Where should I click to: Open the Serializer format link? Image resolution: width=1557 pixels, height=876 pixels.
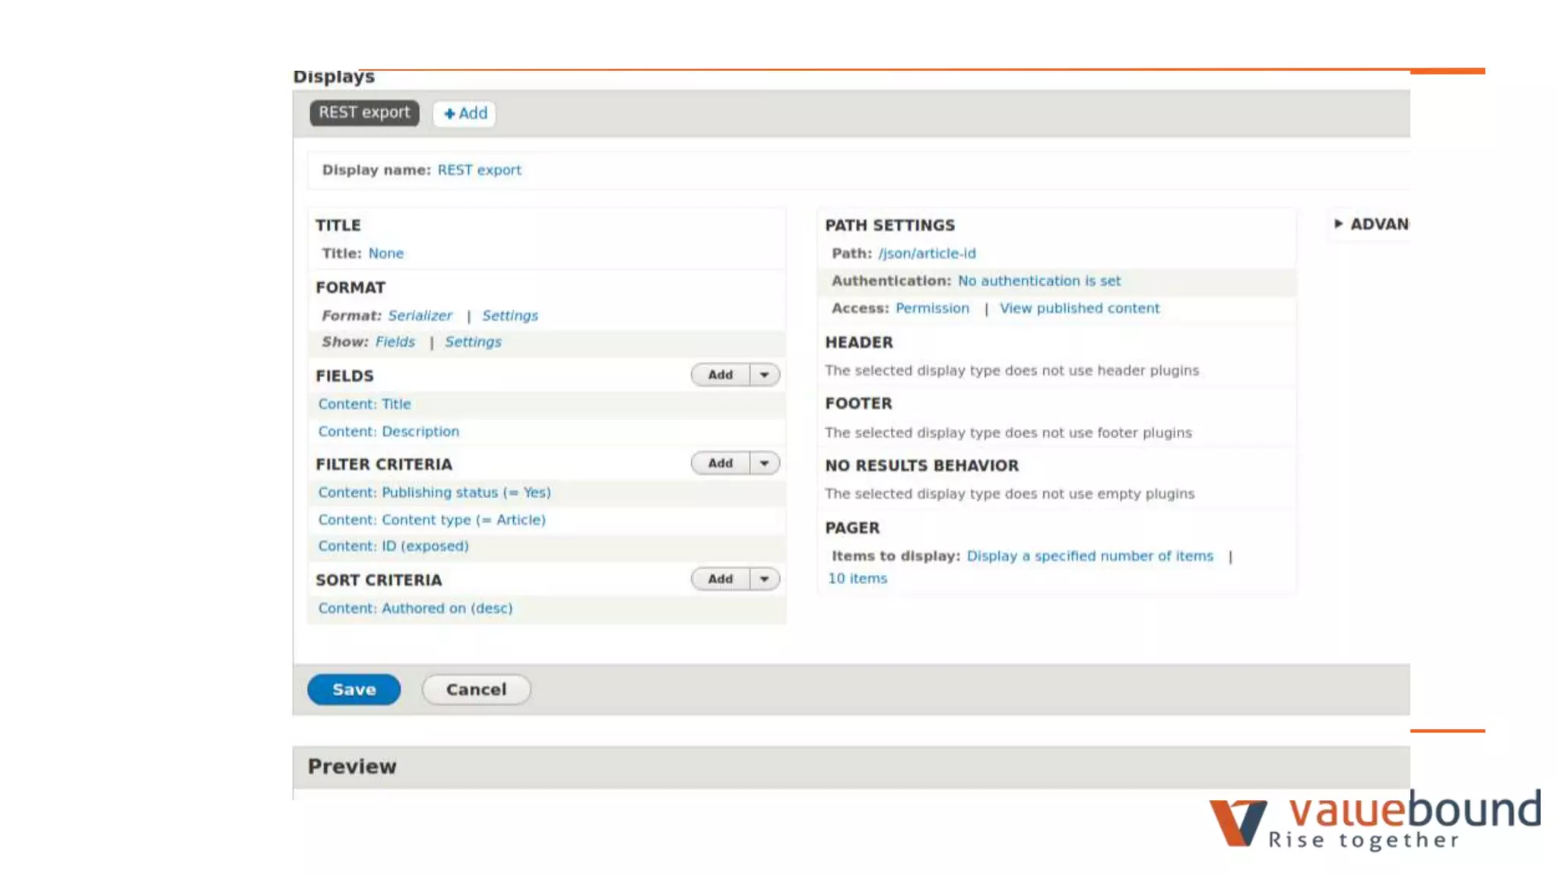(x=420, y=316)
